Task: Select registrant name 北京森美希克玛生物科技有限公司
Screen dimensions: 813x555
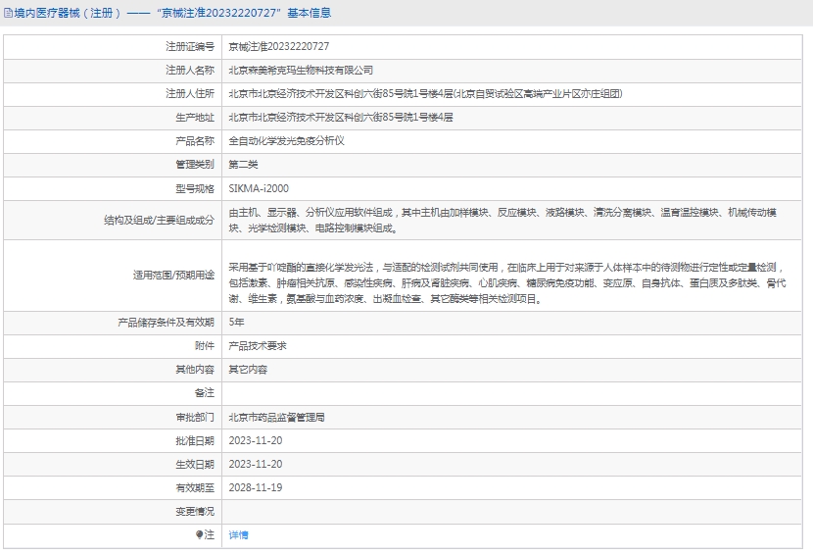Action: (x=301, y=70)
